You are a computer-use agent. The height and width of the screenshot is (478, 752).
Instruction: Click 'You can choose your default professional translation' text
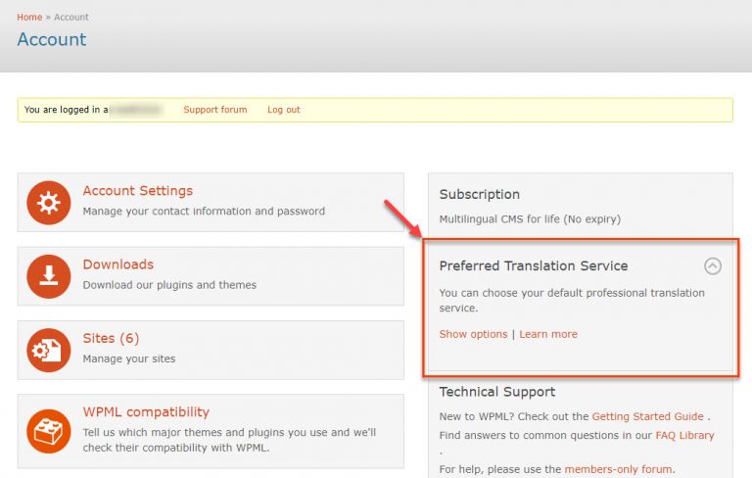click(x=572, y=300)
